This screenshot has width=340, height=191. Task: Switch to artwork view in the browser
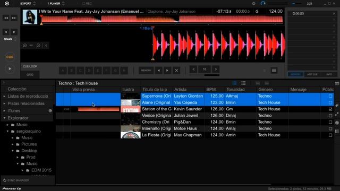pos(234,83)
